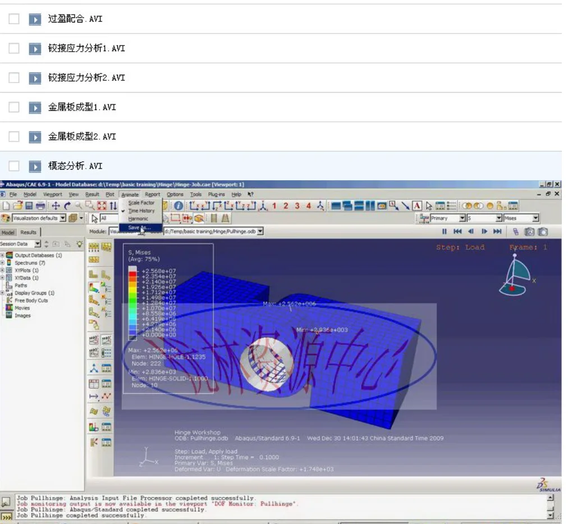Select the Box zoom tool
Image resolution: width=568 pixels, height=524 pixels.
[x=90, y=206]
